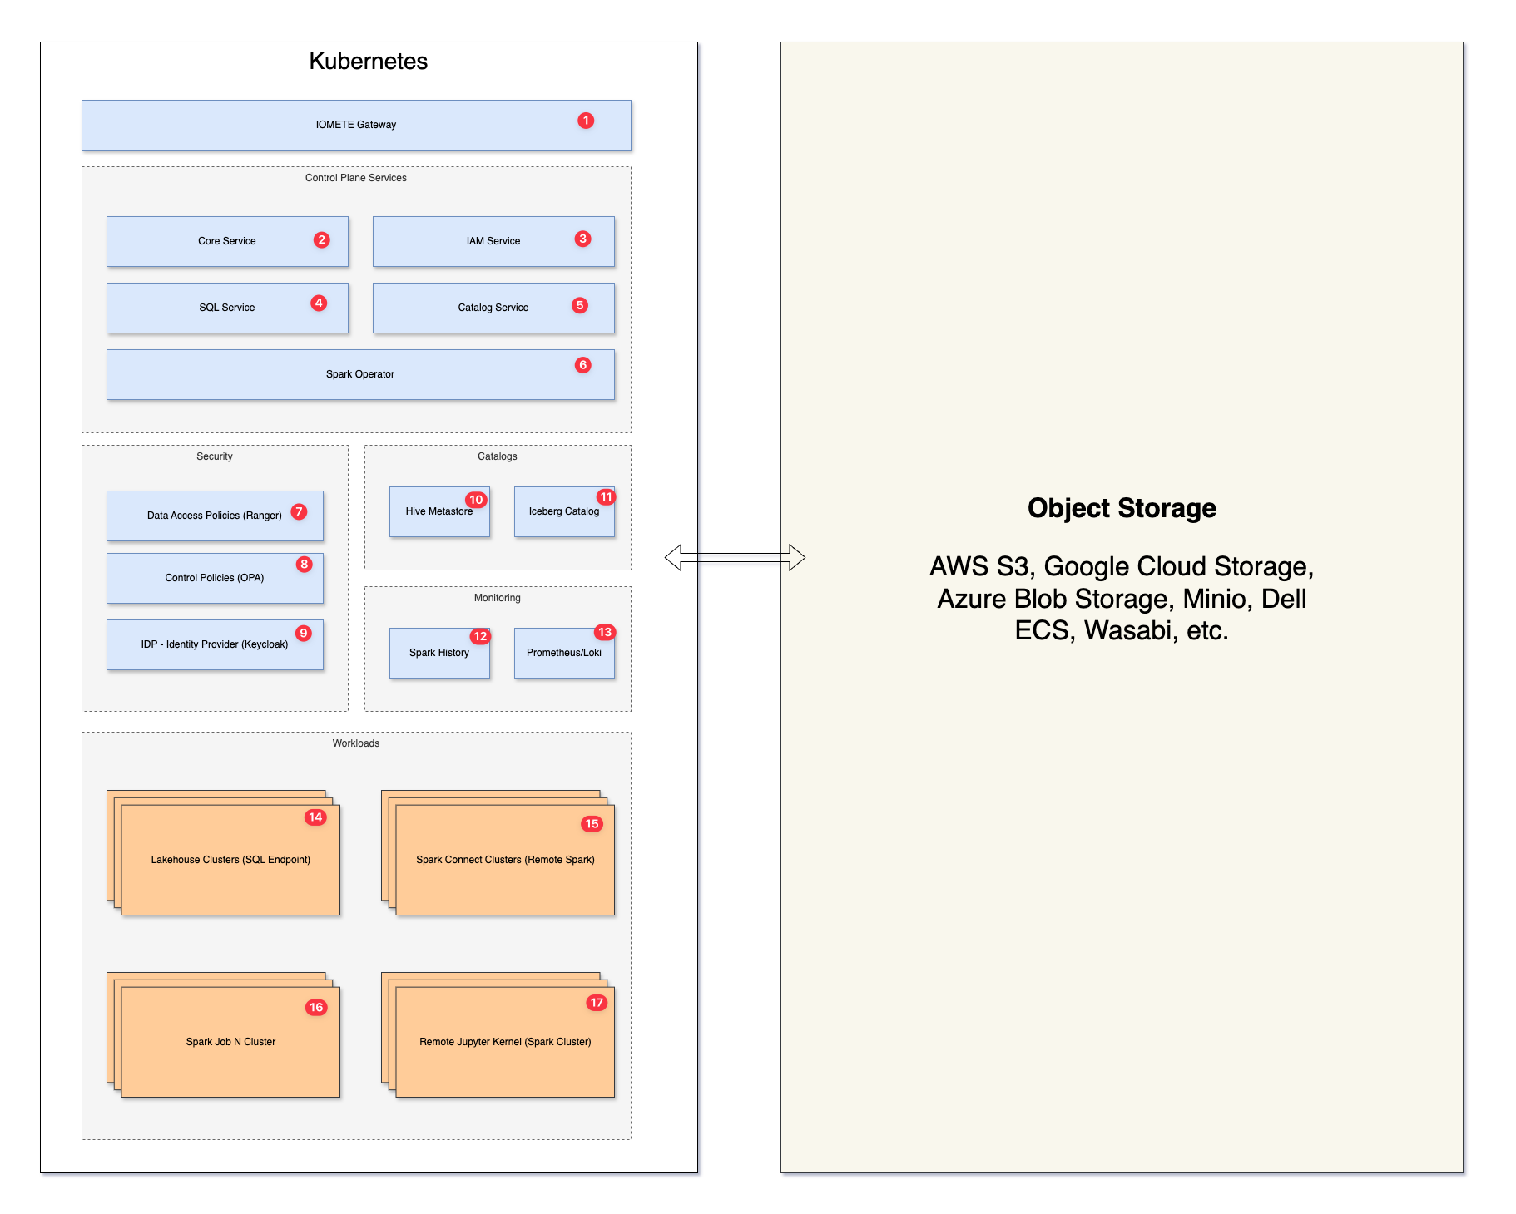Image resolution: width=1516 pixels, height=1214 pixels.
Task: Click the numbered badge on IOMETE Gateway
Action: point(586,121)
